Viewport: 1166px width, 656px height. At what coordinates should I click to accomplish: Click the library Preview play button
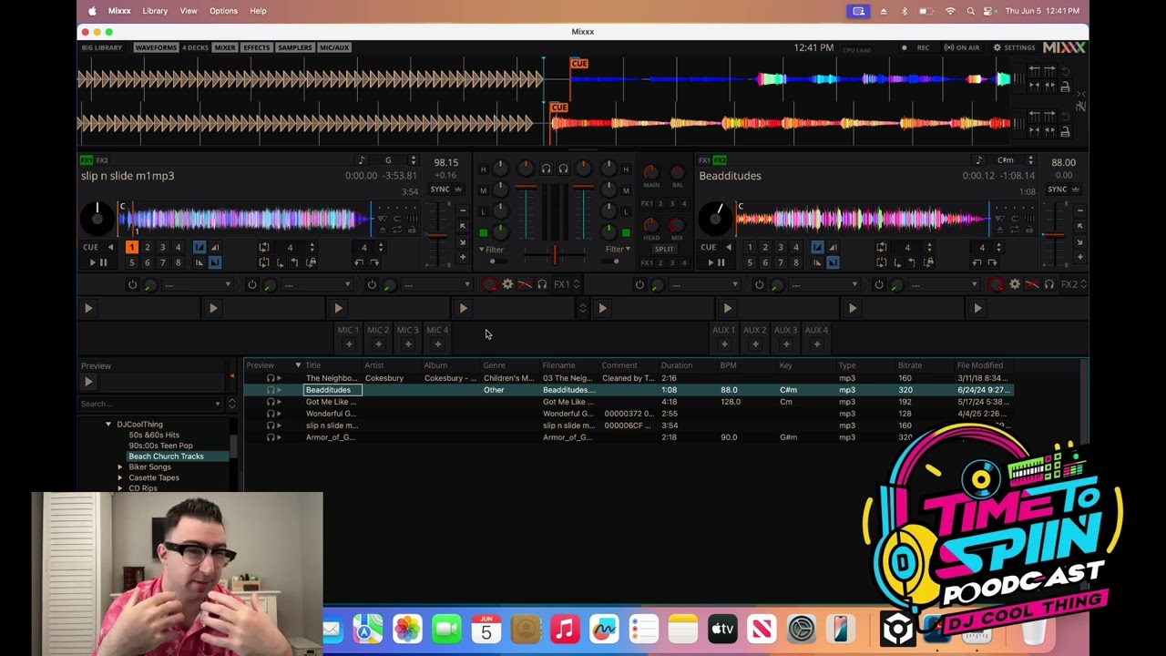click(x=88, y=382)
